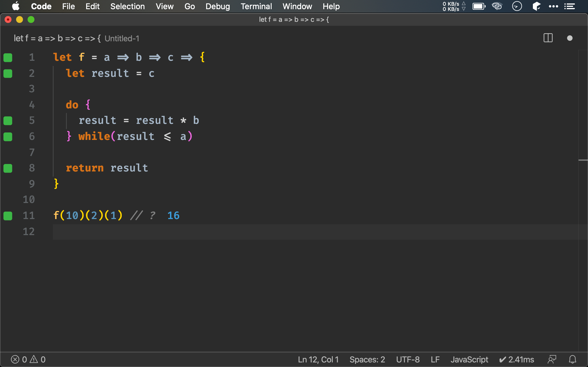
Task: Open the Help menu
Action: pos(331,6)
